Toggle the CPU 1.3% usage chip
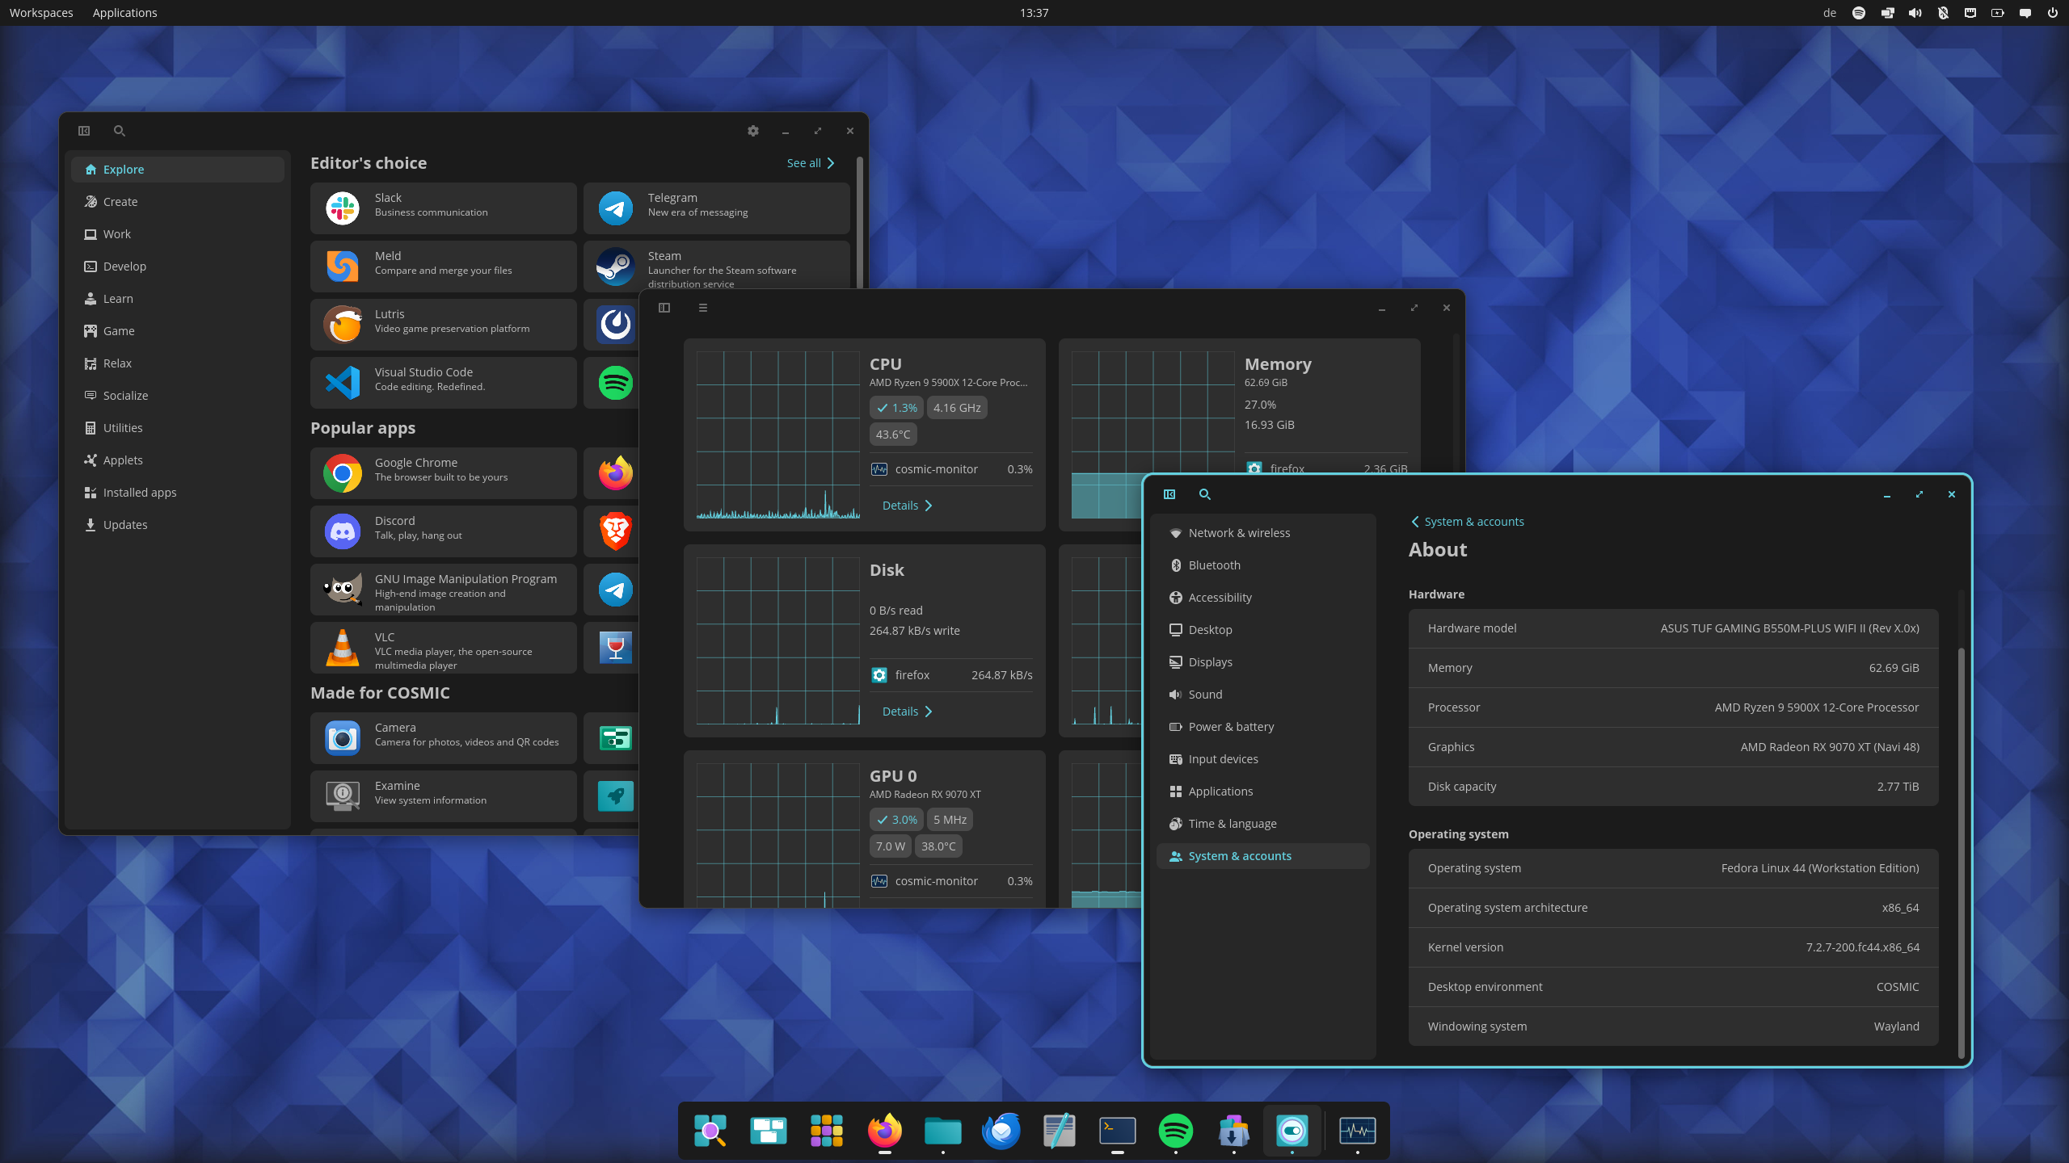 coord(896,408)
